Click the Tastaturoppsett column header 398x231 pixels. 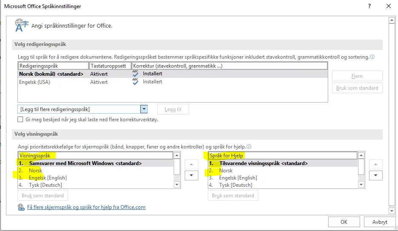point(110,66)
